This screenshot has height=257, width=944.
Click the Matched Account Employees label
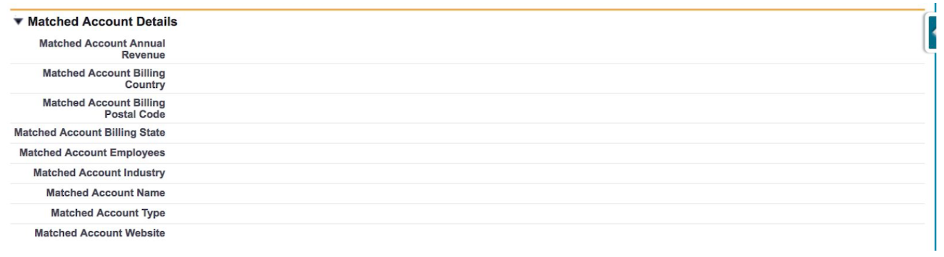(x=92, y=153)
